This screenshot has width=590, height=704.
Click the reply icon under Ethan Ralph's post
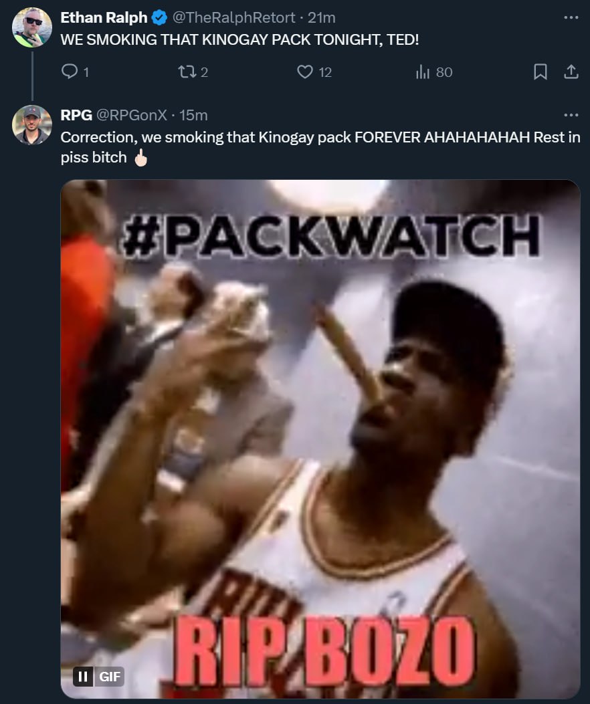pos(70,72)
